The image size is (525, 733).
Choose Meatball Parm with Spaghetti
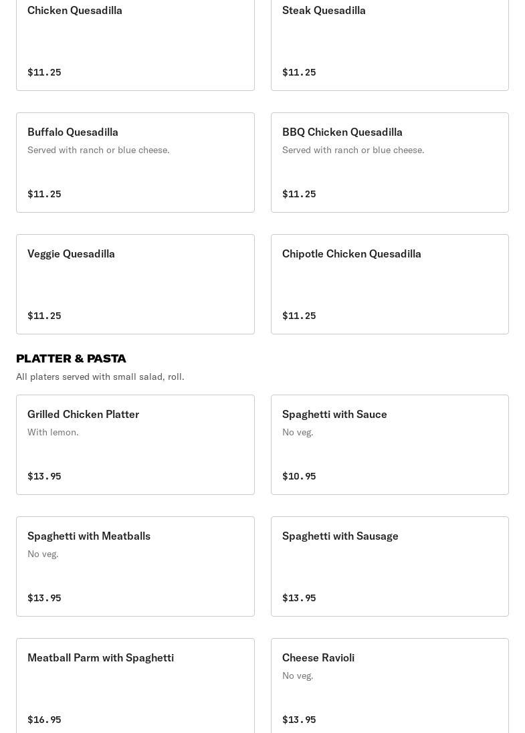135,686
